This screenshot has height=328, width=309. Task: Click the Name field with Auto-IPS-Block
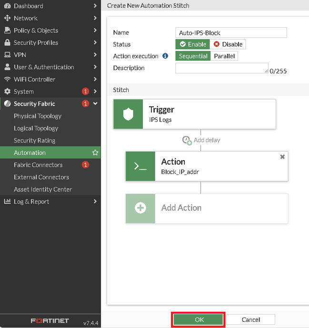231,32
